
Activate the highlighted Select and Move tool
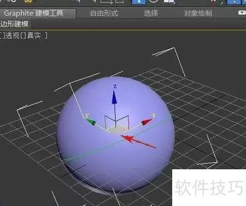138,2
